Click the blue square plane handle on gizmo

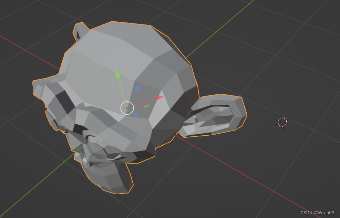[138, 89]
